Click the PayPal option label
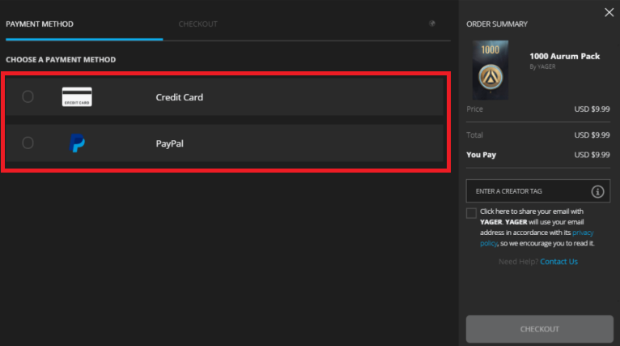Screen dimensions: 620x346 coord(169,143)
